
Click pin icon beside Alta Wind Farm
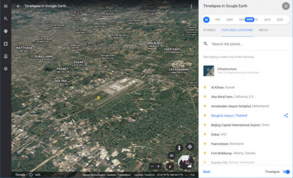(205, 97)
